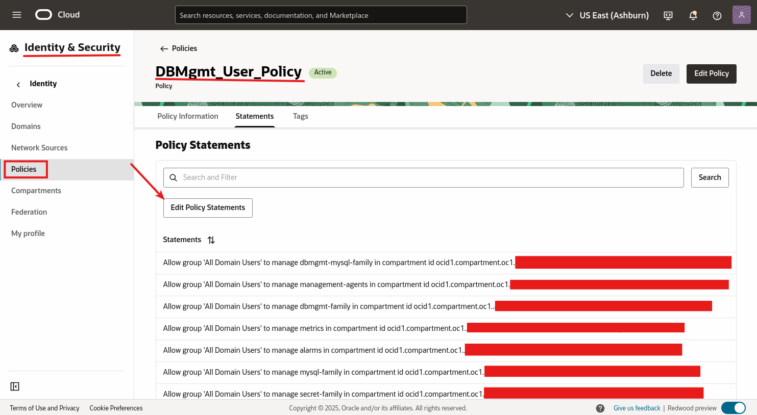This screenshot has height=415, width=757.
Task: Collapse the Identity section chevron
Action: tap(18, 84)
